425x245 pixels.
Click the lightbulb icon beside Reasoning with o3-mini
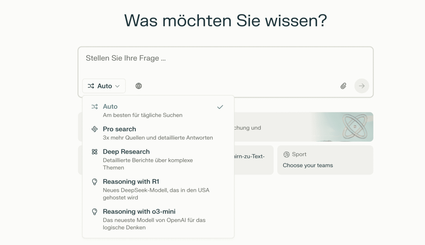tap(95, 211)
